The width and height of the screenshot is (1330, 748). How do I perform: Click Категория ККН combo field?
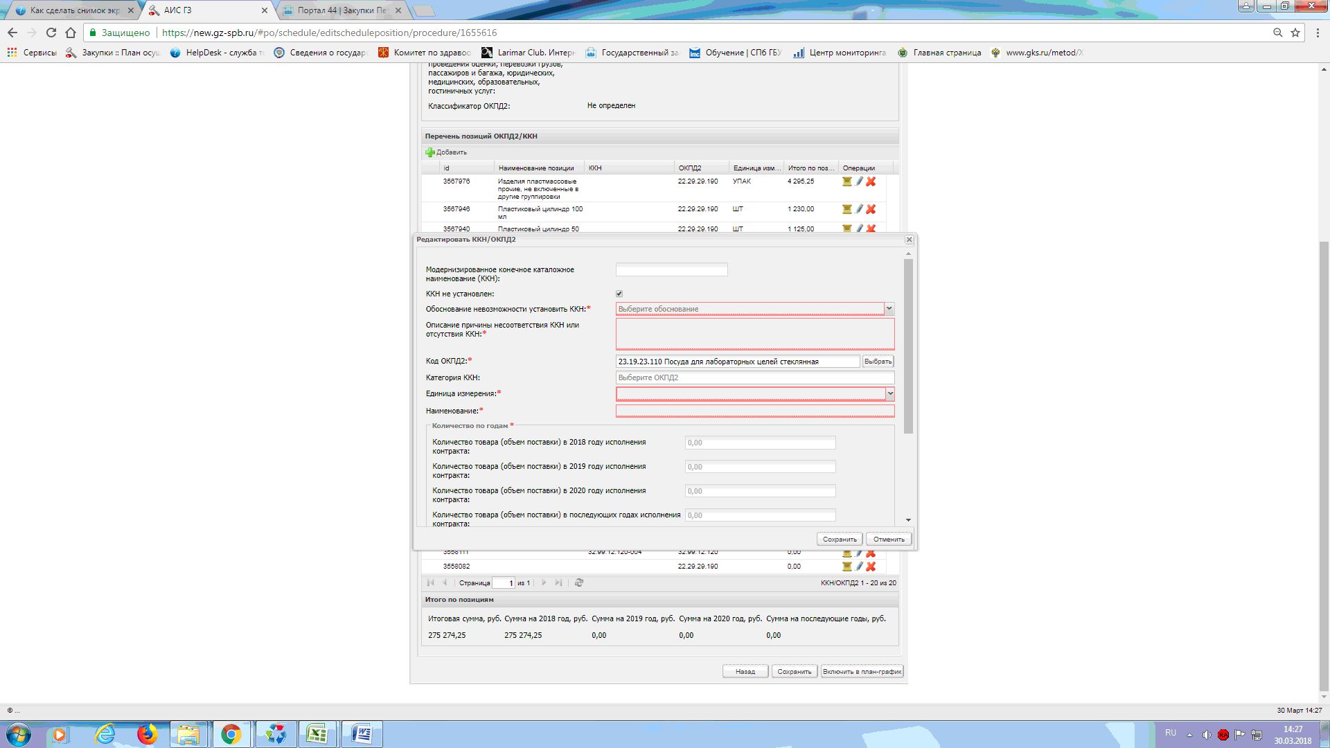[754, 377]
